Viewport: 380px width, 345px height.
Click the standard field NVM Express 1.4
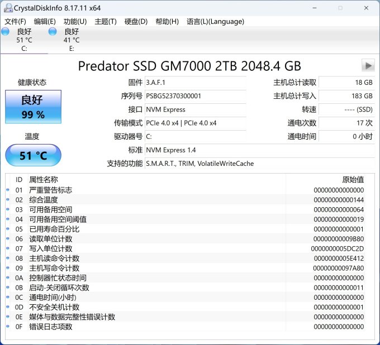(x=260, y=150)
